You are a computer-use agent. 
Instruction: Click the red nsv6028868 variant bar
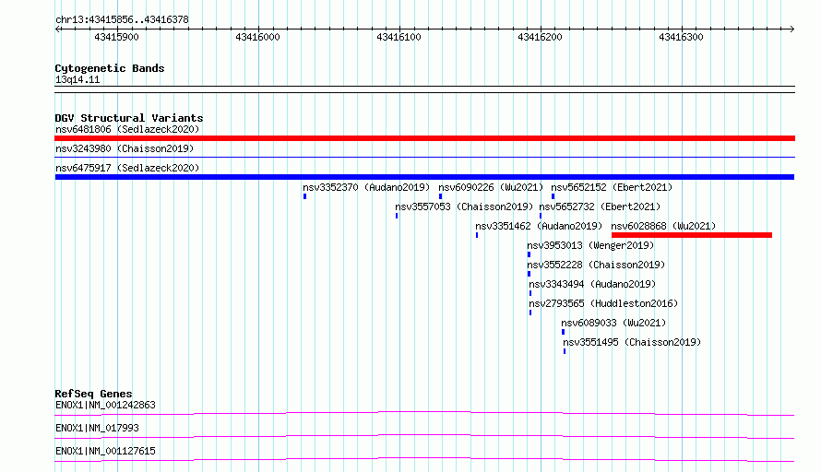pos(692,235)
